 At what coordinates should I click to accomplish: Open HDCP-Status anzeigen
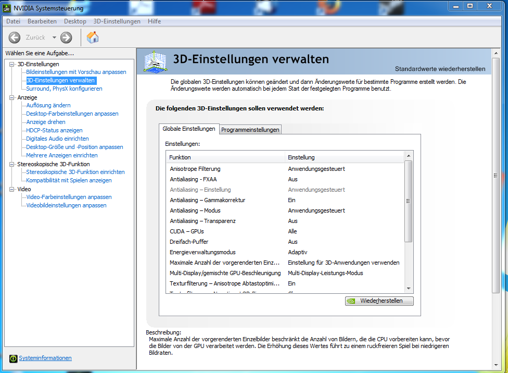pos(54,130)
